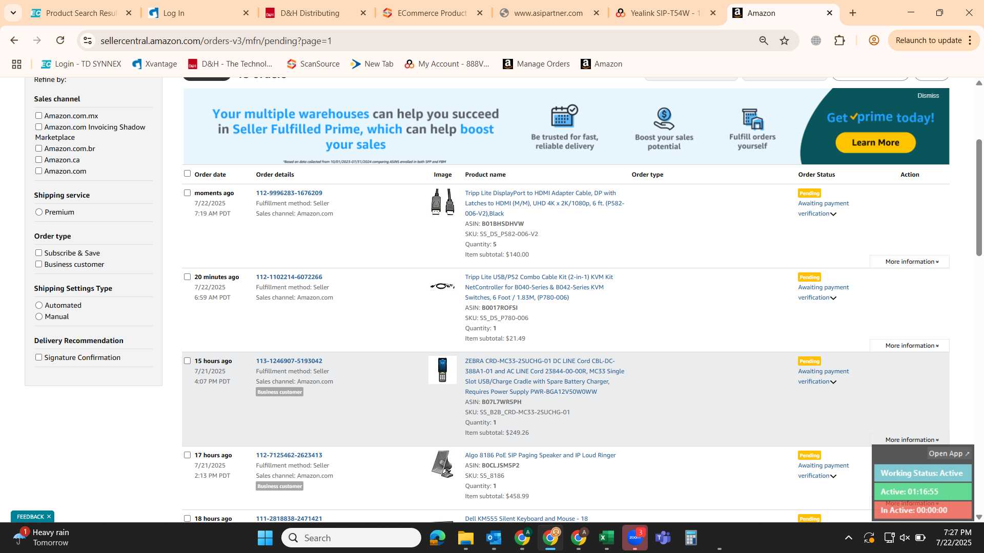Open More information for Zebra cradle order
The height and width of the screenshot is (553, 984).
(910, 440)
